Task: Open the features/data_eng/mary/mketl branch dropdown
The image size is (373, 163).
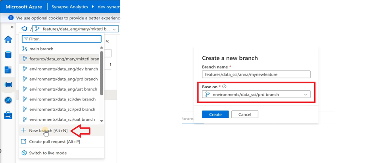Action: 75,29
